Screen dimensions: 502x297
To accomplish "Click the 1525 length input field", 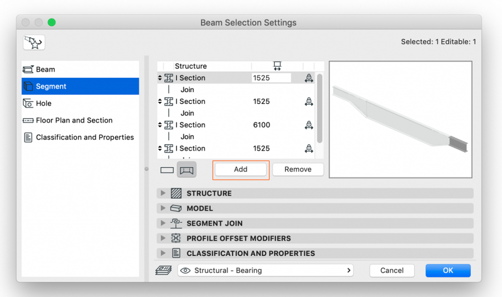I will (271, 78).
